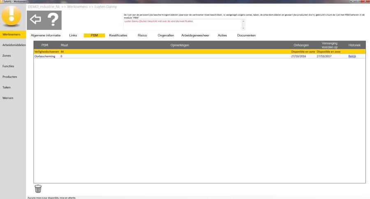The height and width of the screenshot is (199, 370).
Task: Open the Risico tab
Action: [x=142, y=35]
